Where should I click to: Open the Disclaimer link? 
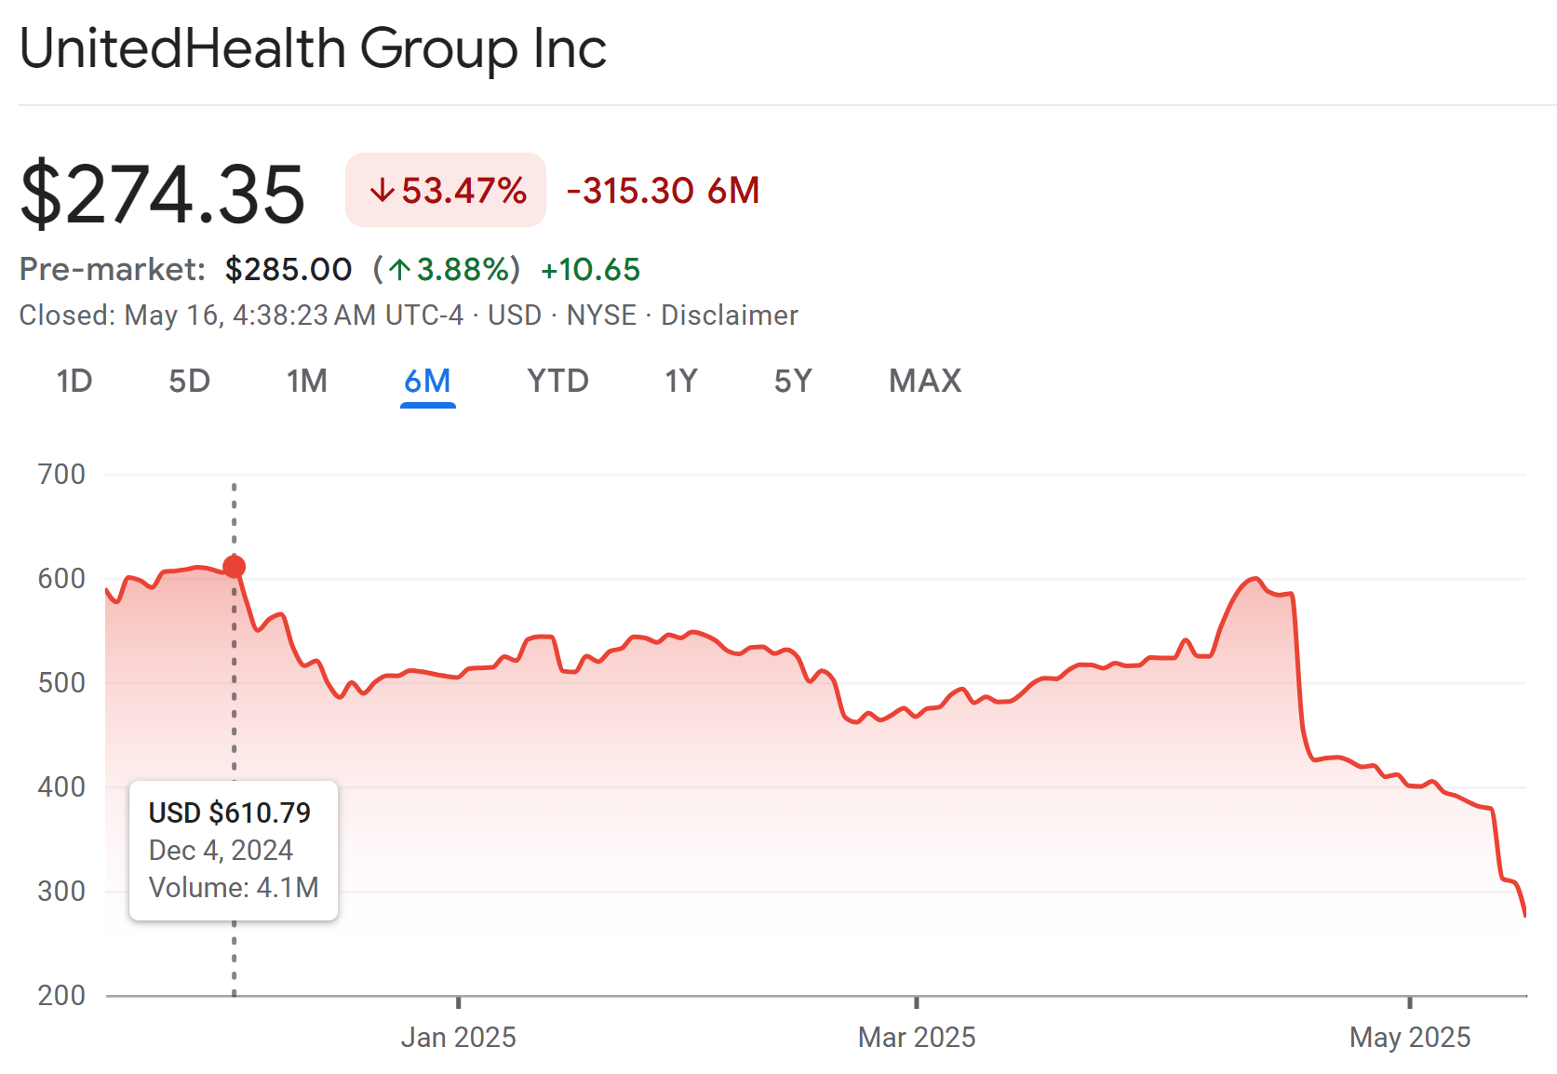[729, 315]
